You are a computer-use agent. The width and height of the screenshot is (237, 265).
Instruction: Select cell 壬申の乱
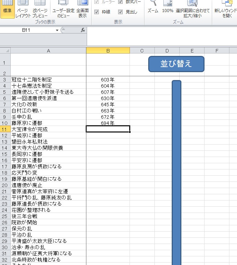click(48, 117)
